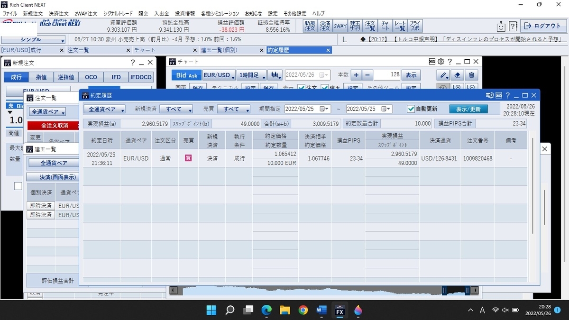Open EUR/USD pair dropdown in chart
Viewport: 569px width, 320px height.
(219, 75)
